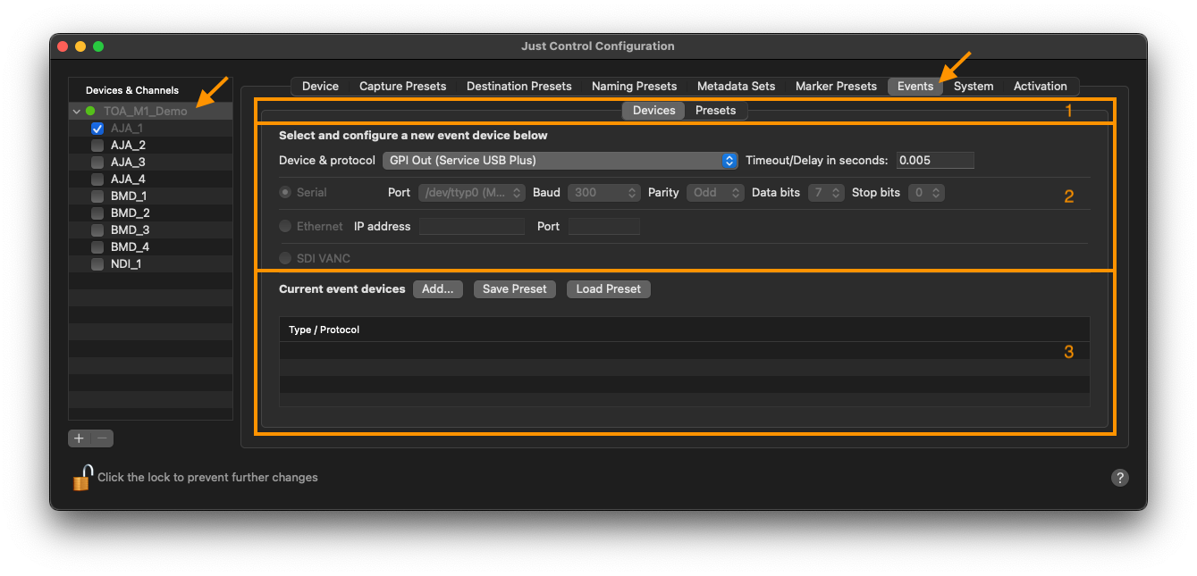Select the Devices sub-tab
Viewport: 1197px width, 576px height.
654,111
